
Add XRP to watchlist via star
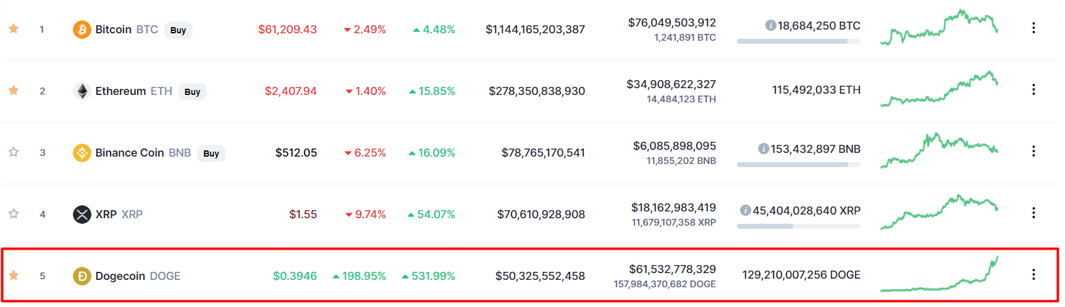tap(14, 213)
